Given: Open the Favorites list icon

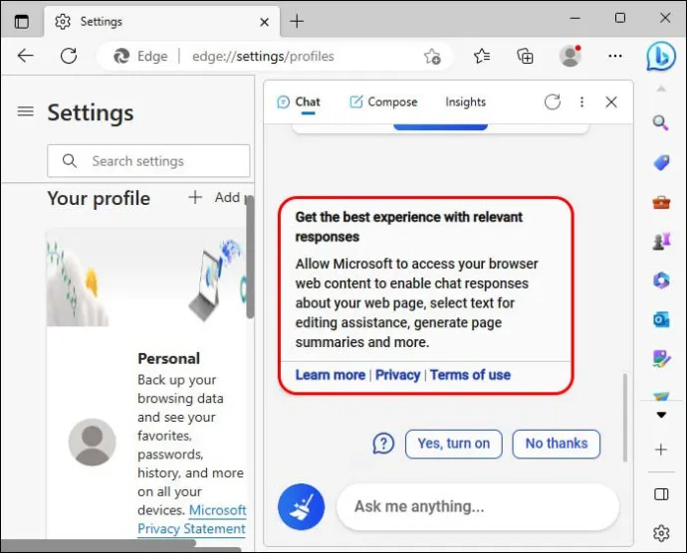Looking at the screenshot, I should pos(482,56).
